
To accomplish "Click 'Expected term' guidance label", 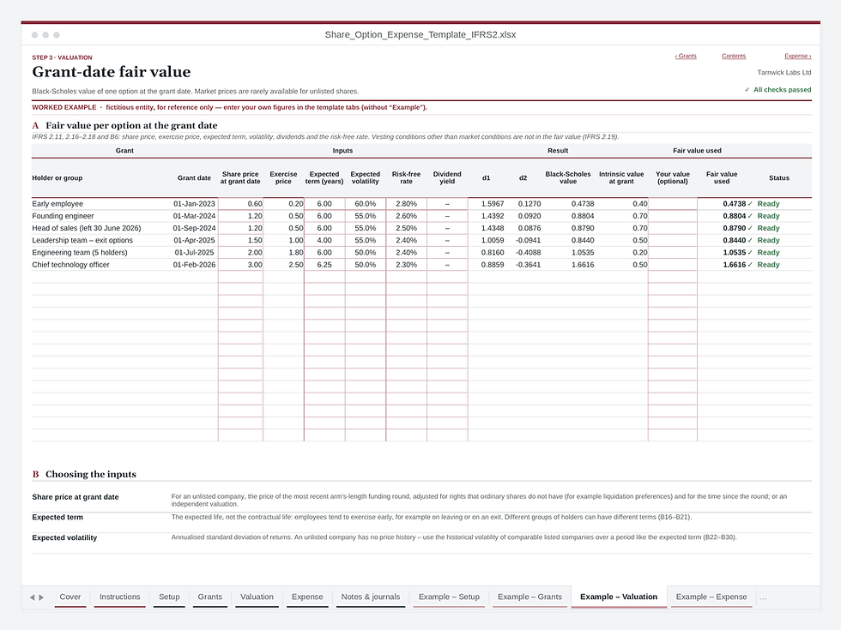I will pos(57,518).
